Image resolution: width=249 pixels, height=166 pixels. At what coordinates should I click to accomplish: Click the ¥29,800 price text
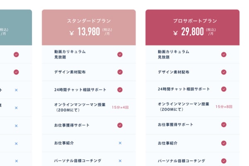pos(188,32)
